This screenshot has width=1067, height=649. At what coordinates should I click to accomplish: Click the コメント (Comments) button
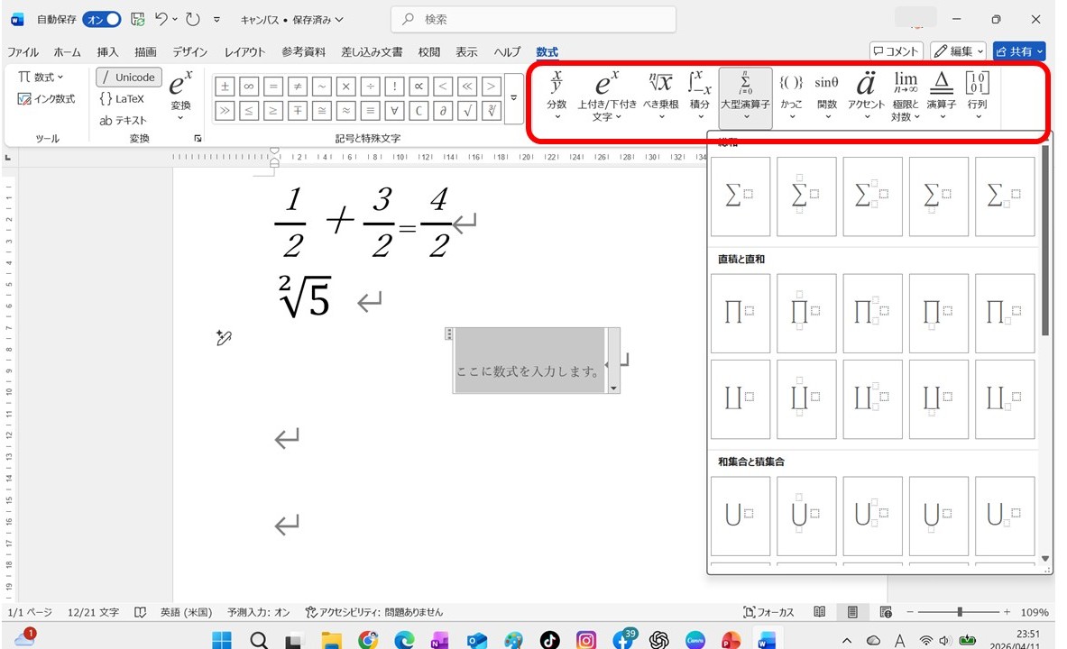tap(897, 51)
